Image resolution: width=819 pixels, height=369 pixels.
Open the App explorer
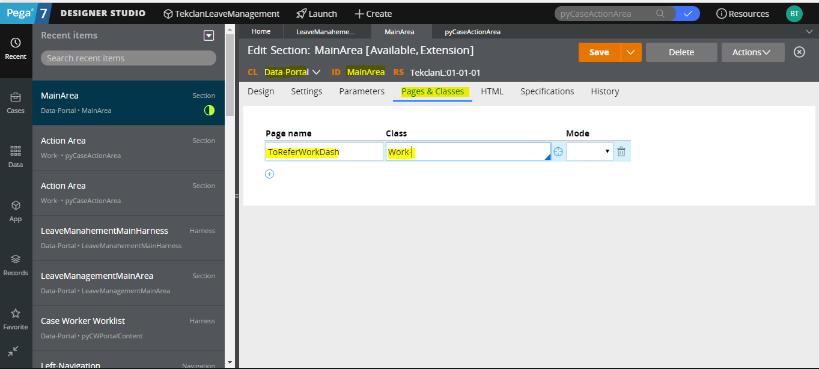click(16, 211)
